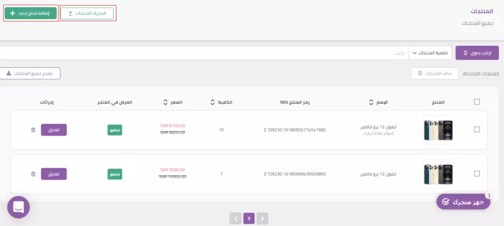504x226 pixels.
Task: Open جهز متجرك setup checklist
Action: pos(464,202)
